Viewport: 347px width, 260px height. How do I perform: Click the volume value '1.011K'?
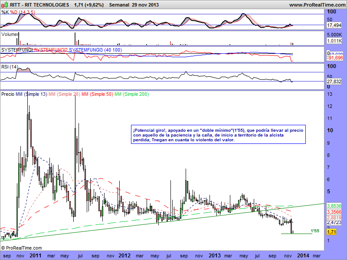pos(334,41)
